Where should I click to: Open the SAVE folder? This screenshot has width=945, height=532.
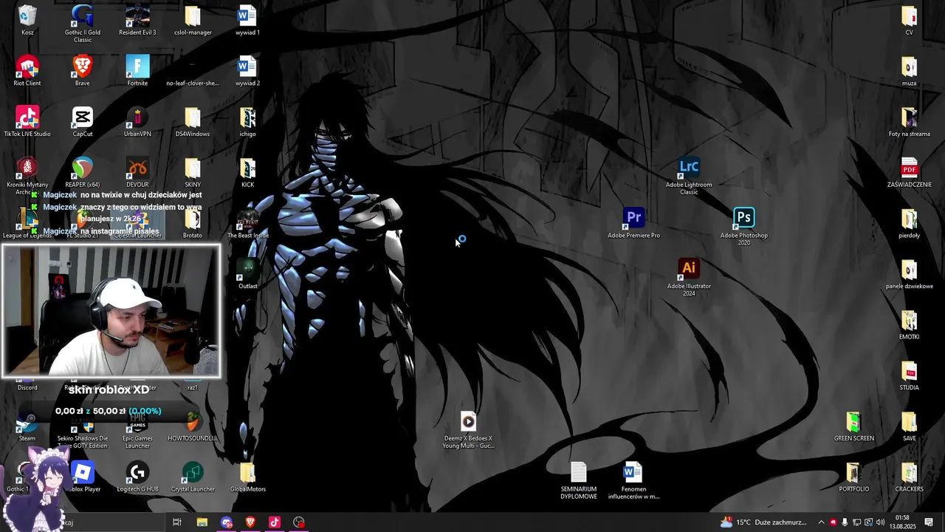(909, 426)
